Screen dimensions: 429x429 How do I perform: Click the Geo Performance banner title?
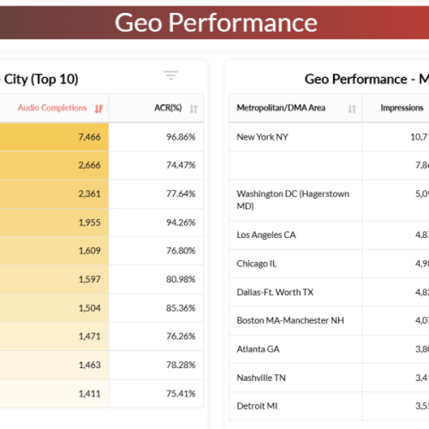click(216, 23)
